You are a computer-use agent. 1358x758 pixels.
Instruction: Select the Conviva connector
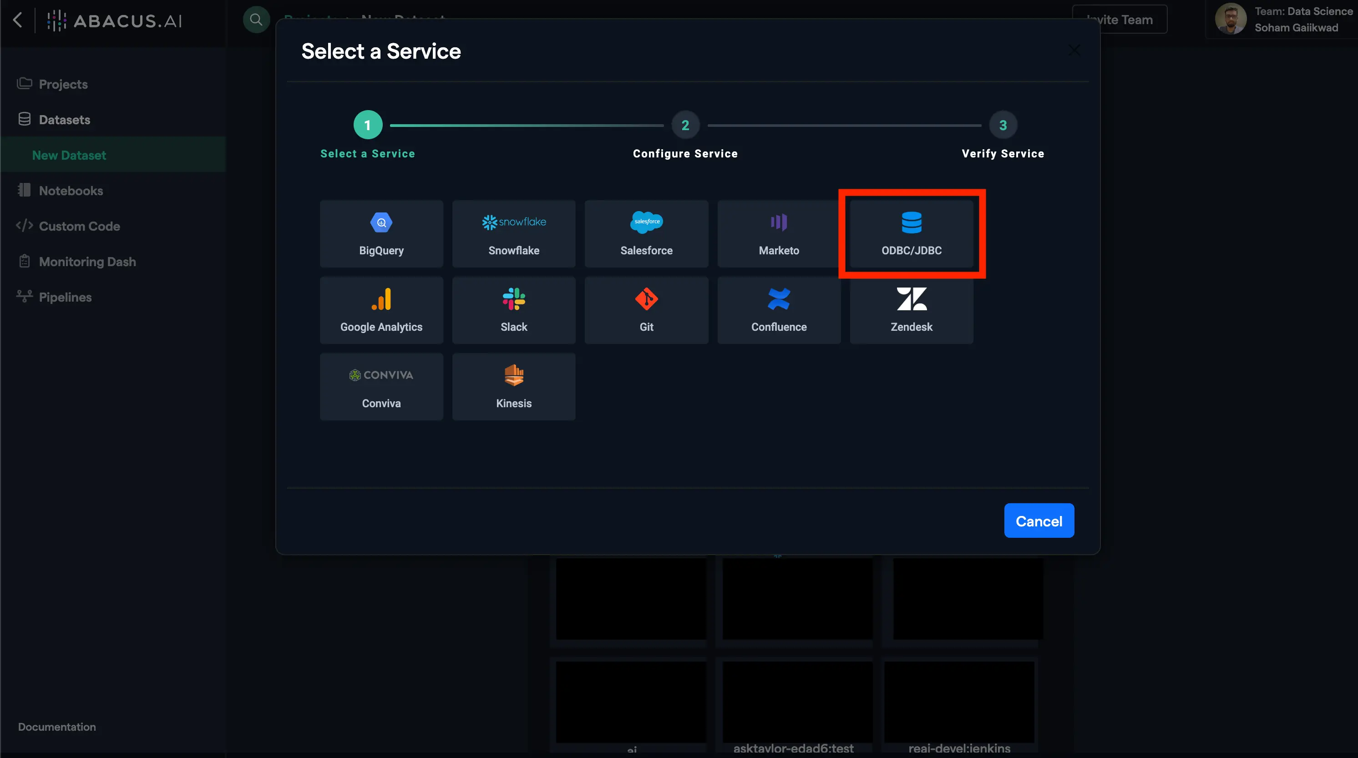click(x=381, y=386)
